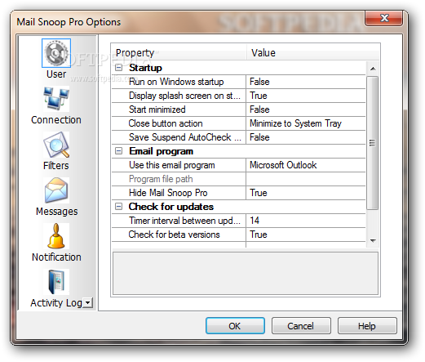Image resolution: width=425 pixels, height=362 pixels.
Task: Open the Messages envelope icon
Action: pyautogui.click(x=56, y=190)
